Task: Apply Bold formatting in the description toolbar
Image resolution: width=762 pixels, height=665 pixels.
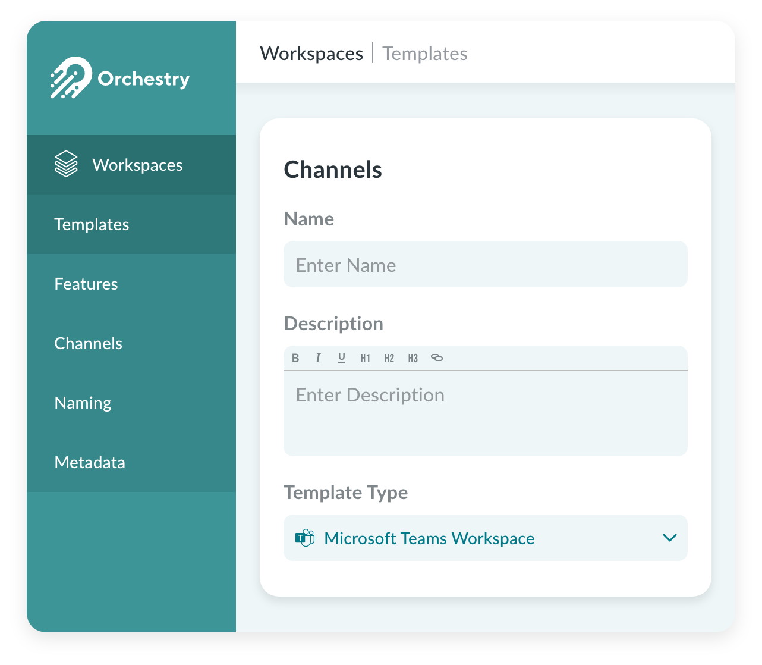Action: pyautogui.click(x=295, y=357)
